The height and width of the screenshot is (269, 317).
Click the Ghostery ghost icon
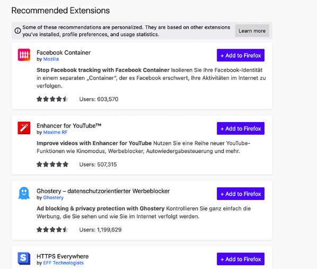24,193
